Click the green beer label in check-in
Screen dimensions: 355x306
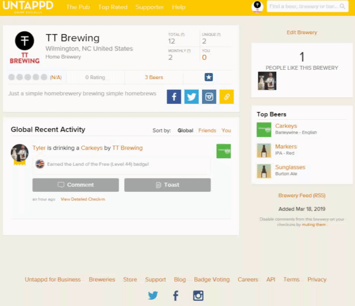pyautogui.click(x=223, y=151)
